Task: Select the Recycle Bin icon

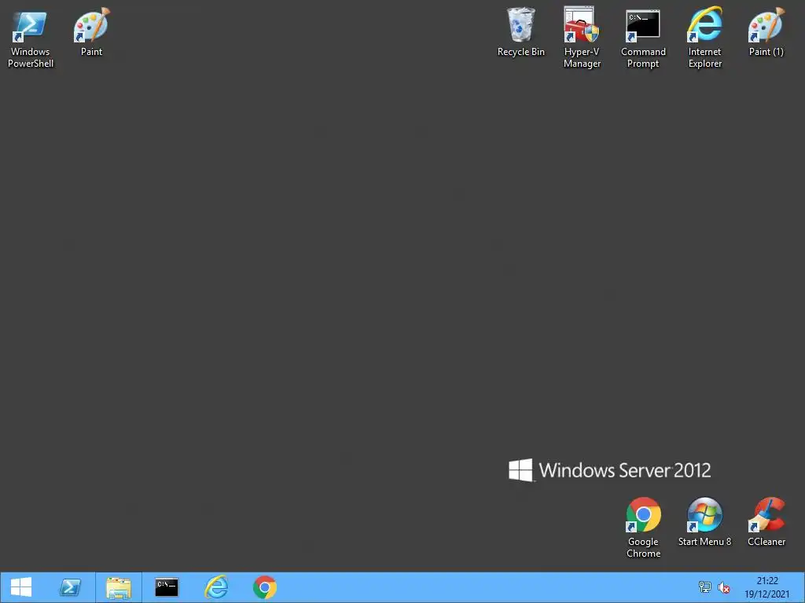Action: [x=520, y=31]
